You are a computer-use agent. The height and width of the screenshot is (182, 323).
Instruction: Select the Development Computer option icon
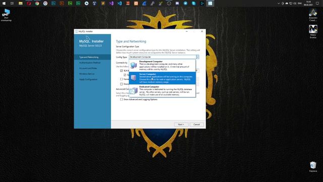(133, 65)
